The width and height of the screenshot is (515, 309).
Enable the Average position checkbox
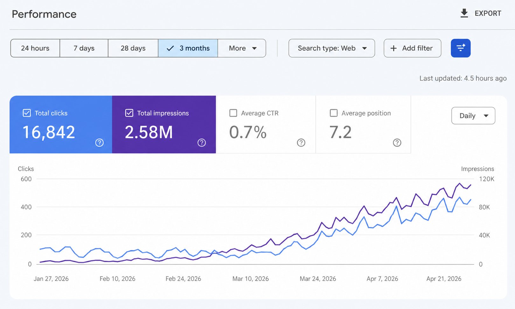334,113
